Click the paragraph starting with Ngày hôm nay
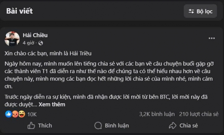The height and width of the screenshot is (135, 224). coord(109,73)
